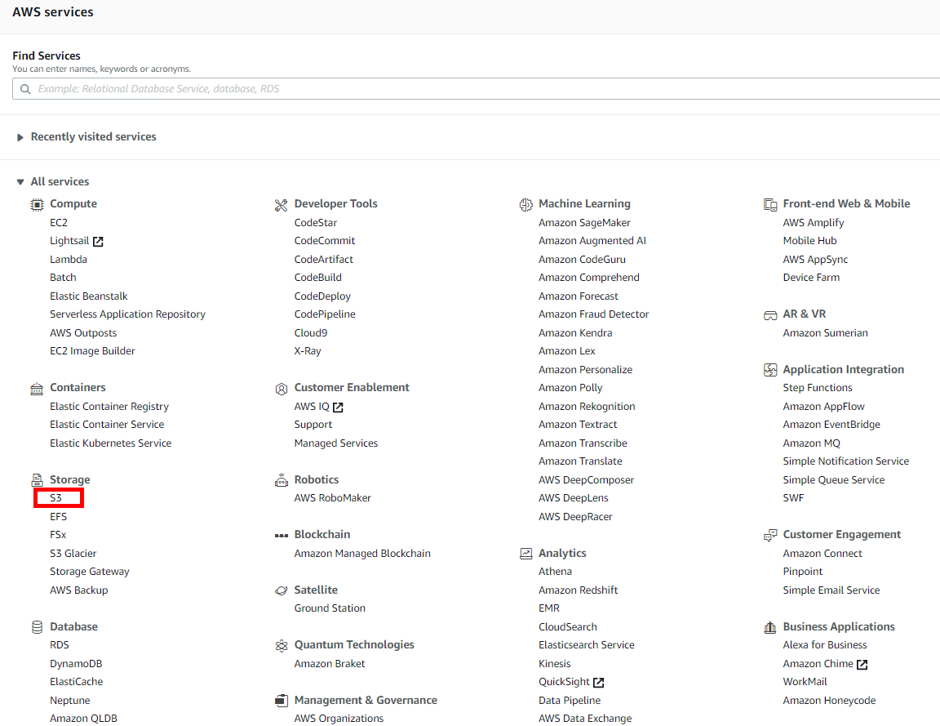Collapse the All services section
Viewport: 940px width, 726px height.
[x=20, y=182]
